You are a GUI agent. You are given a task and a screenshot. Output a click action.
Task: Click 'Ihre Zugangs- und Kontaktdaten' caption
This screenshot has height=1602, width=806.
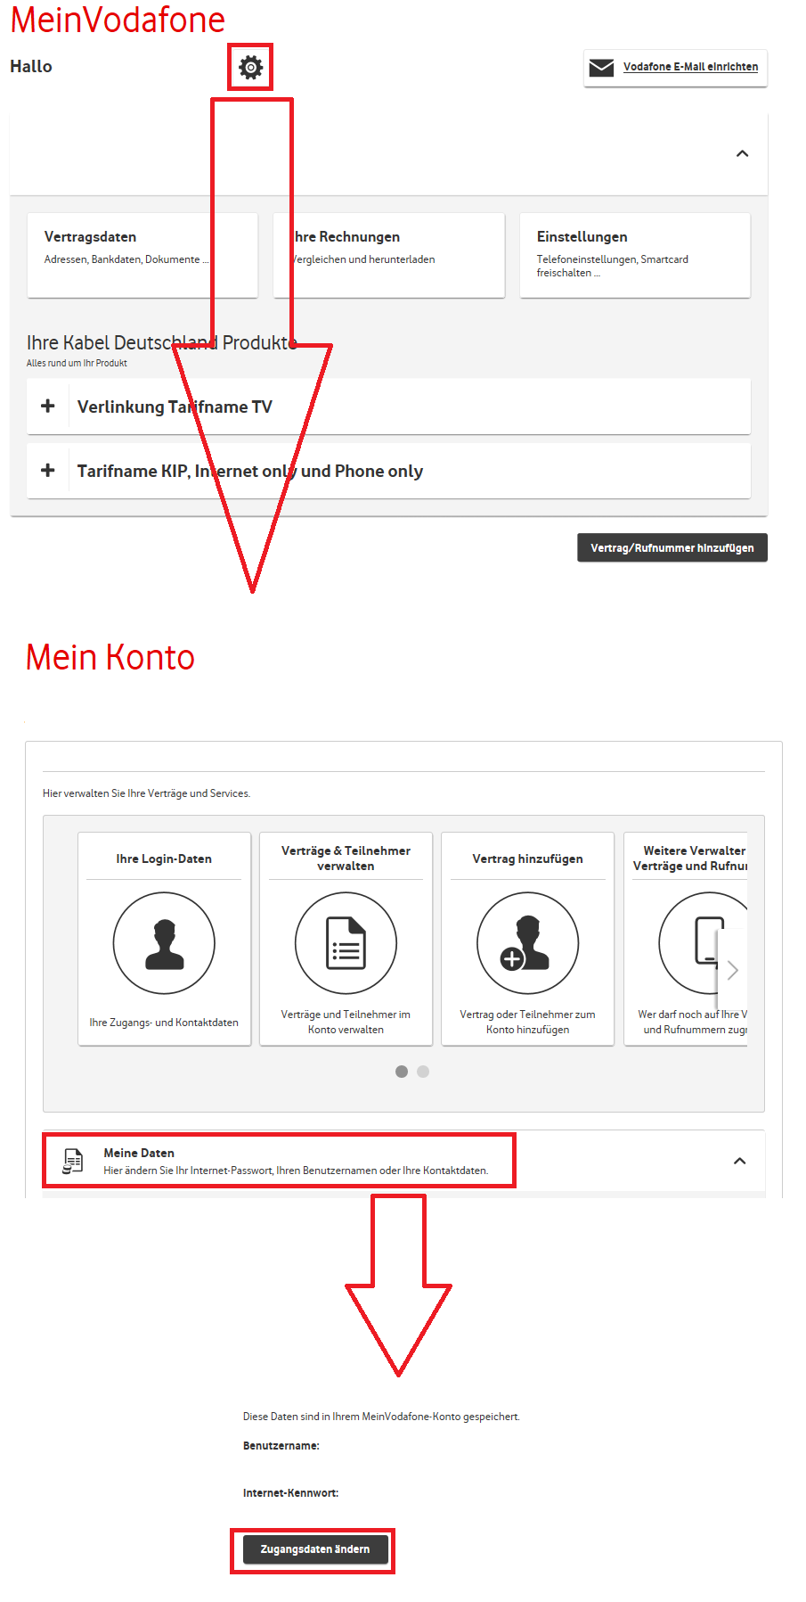[x=164, y=1023]
